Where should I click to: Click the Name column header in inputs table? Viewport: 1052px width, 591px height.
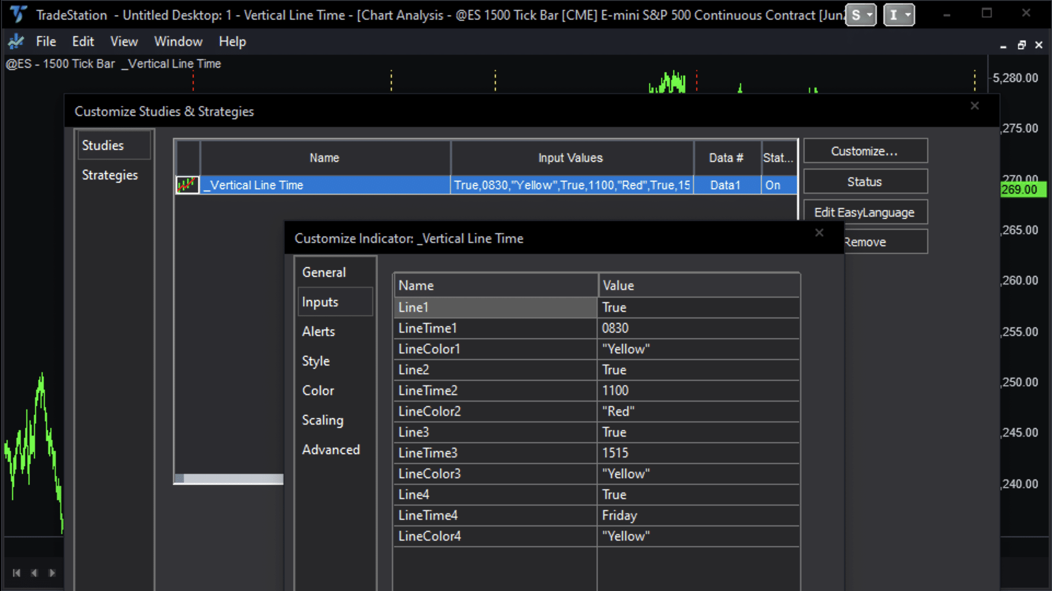pyautogui.click(x=495, y=286)
